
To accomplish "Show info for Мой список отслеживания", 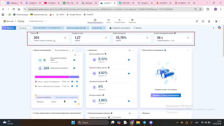I will pos(165,50).
